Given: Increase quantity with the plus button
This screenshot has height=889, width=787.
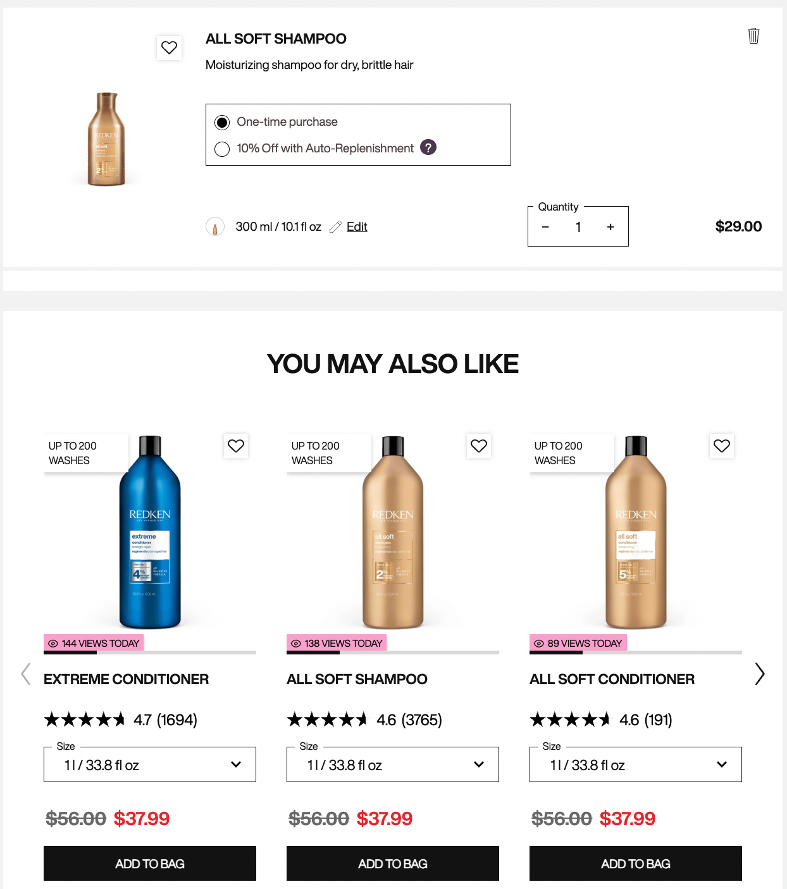Looking at the screenshot, I should [x=610, y=227].
